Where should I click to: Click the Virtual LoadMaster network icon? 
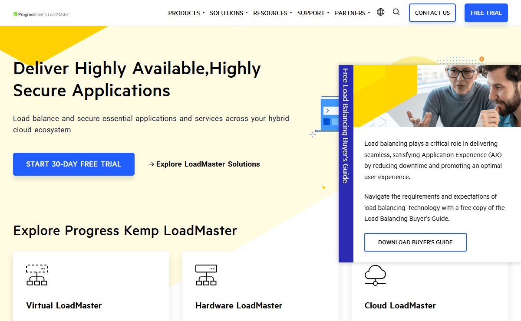coord(37,275)
